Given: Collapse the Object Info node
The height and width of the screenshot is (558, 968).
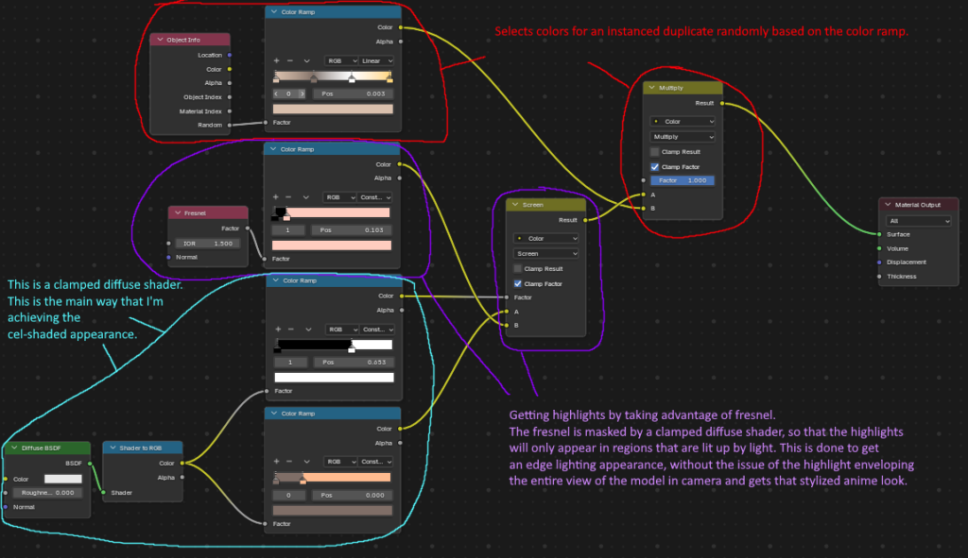Looking at the screenshot, I should (x=161, y=40).
